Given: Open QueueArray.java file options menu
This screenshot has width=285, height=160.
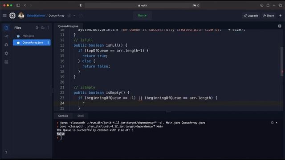Looking at the screenshot, I should click(48, 43).
